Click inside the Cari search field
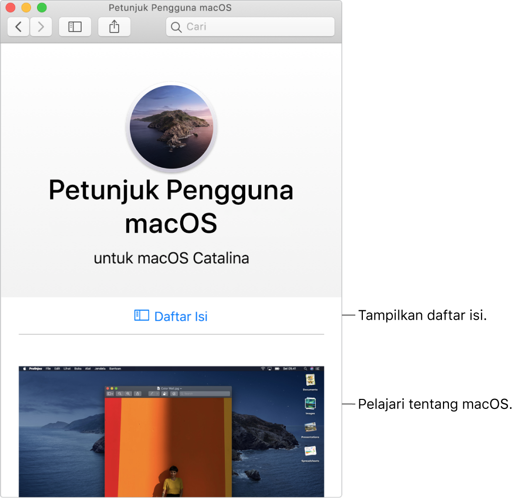Image resolution: width=514 pixels, height=498 pixels. tap(250, 27)
